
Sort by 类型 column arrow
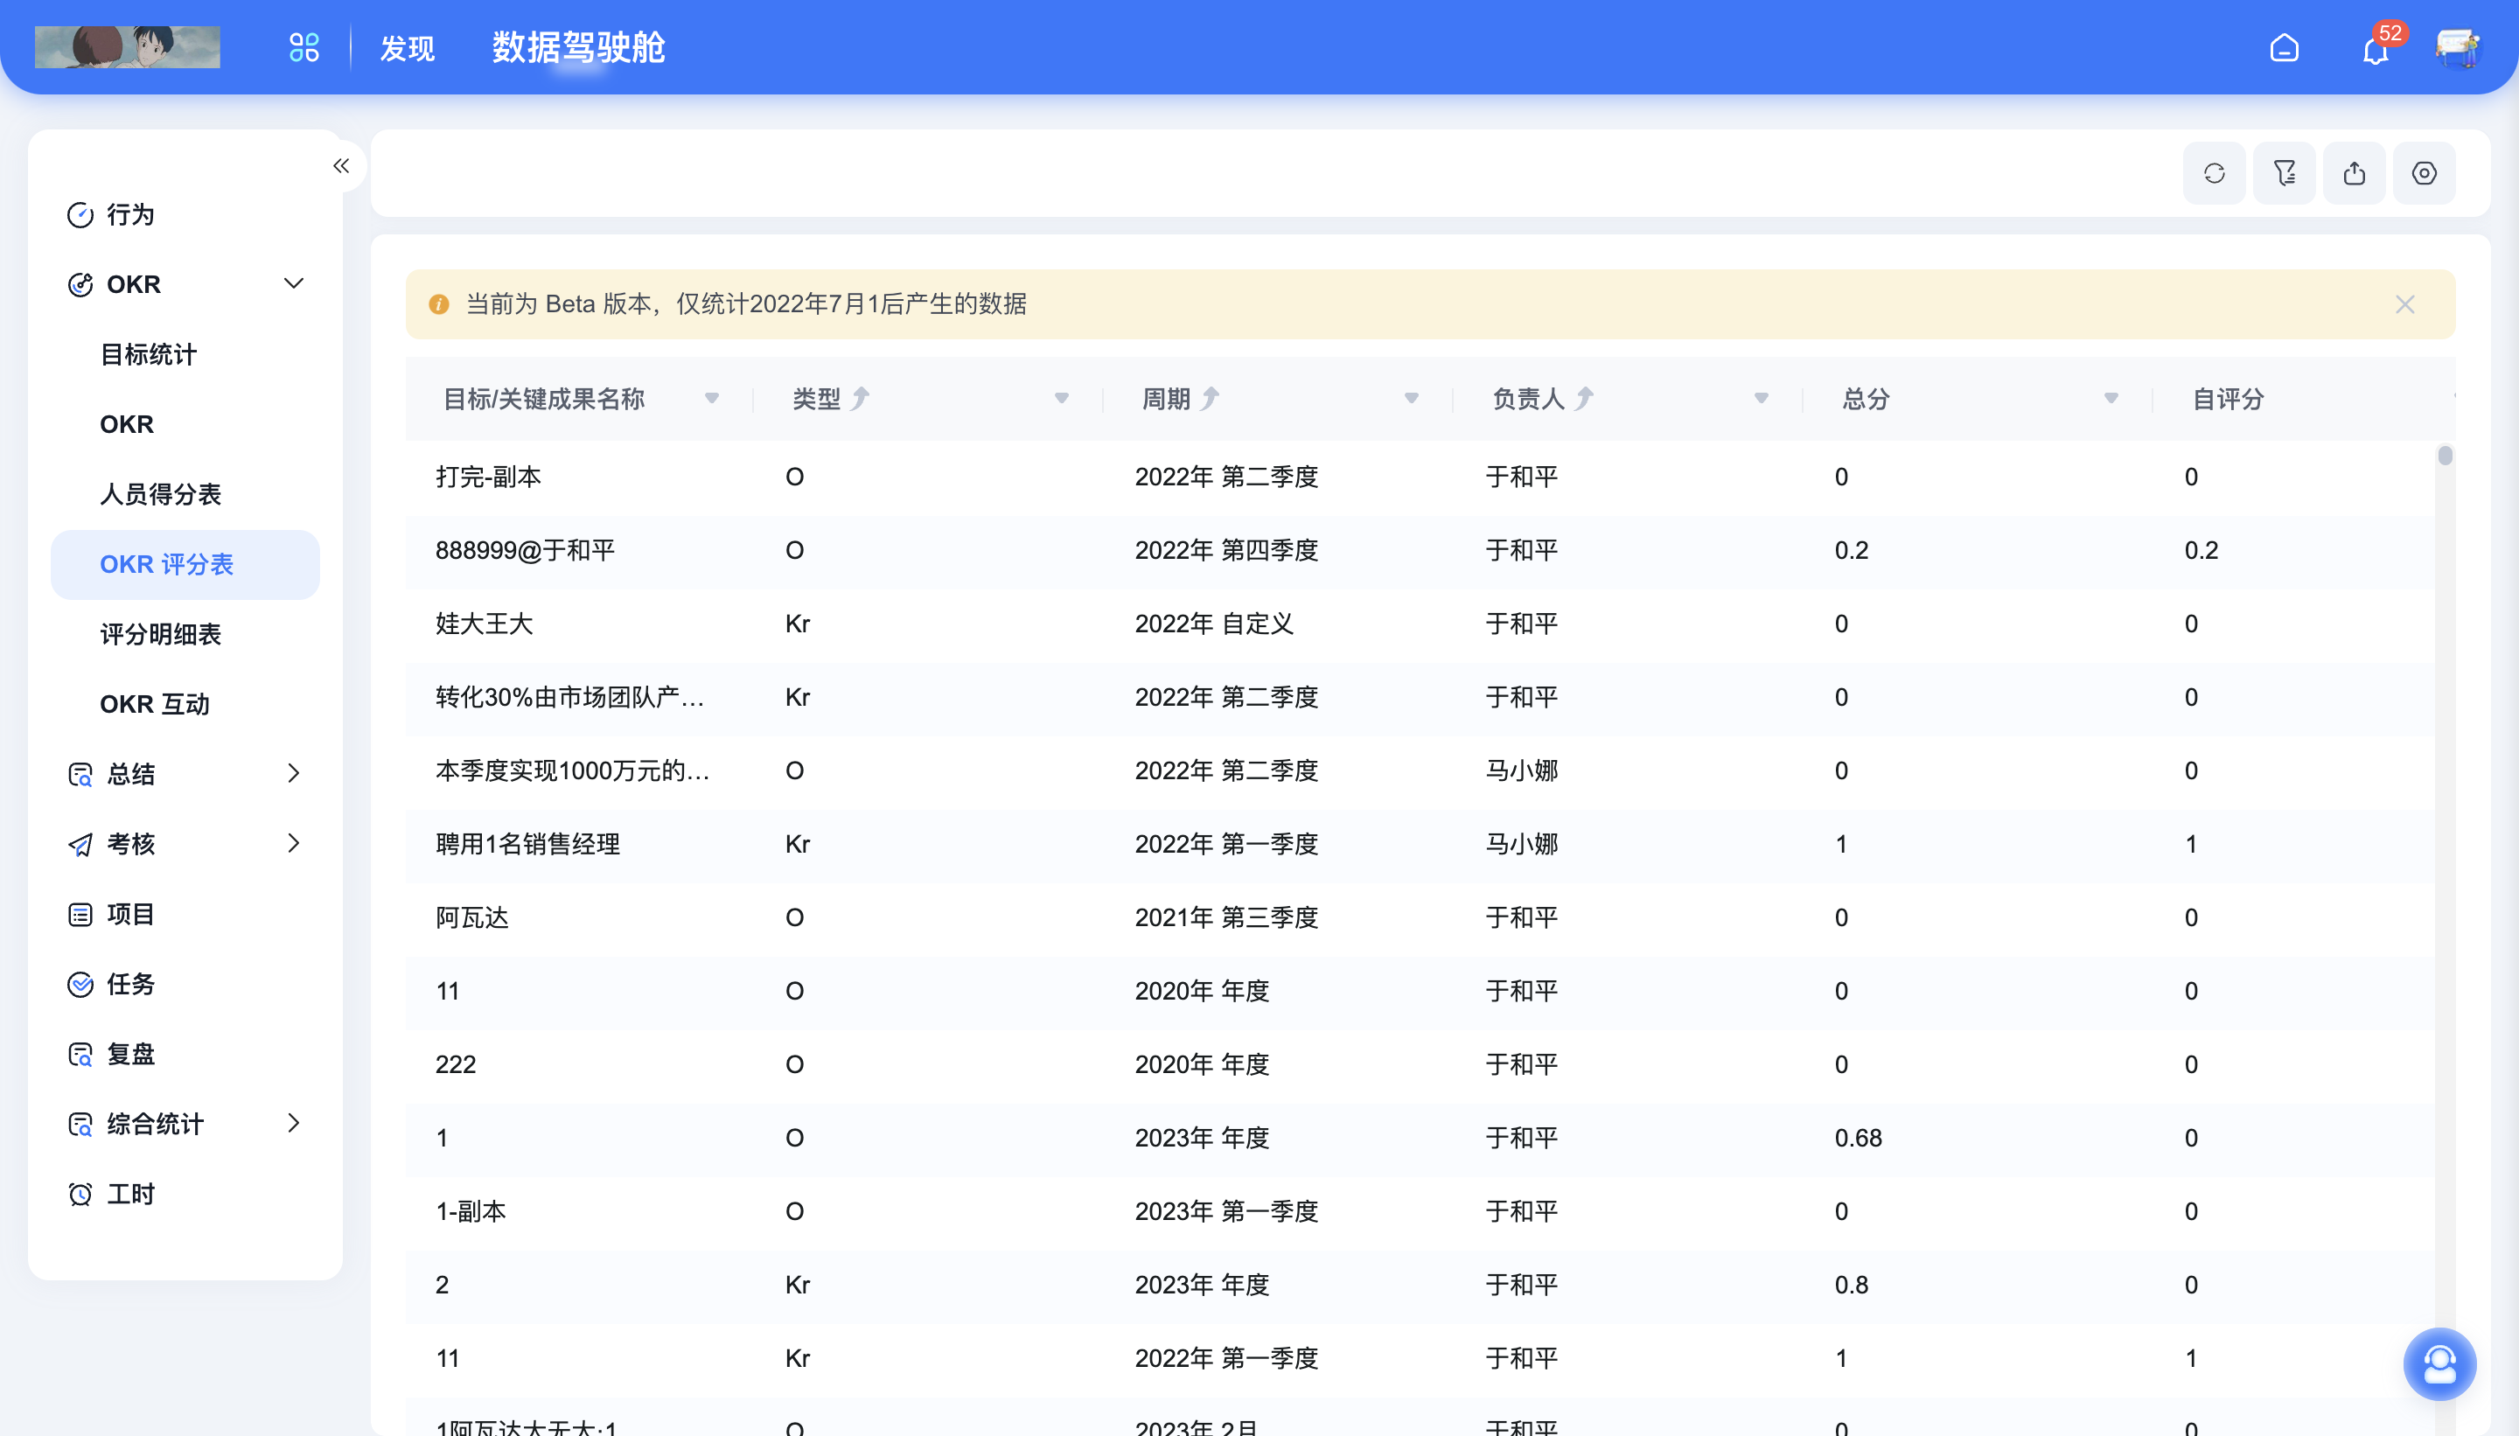[861, 399]
